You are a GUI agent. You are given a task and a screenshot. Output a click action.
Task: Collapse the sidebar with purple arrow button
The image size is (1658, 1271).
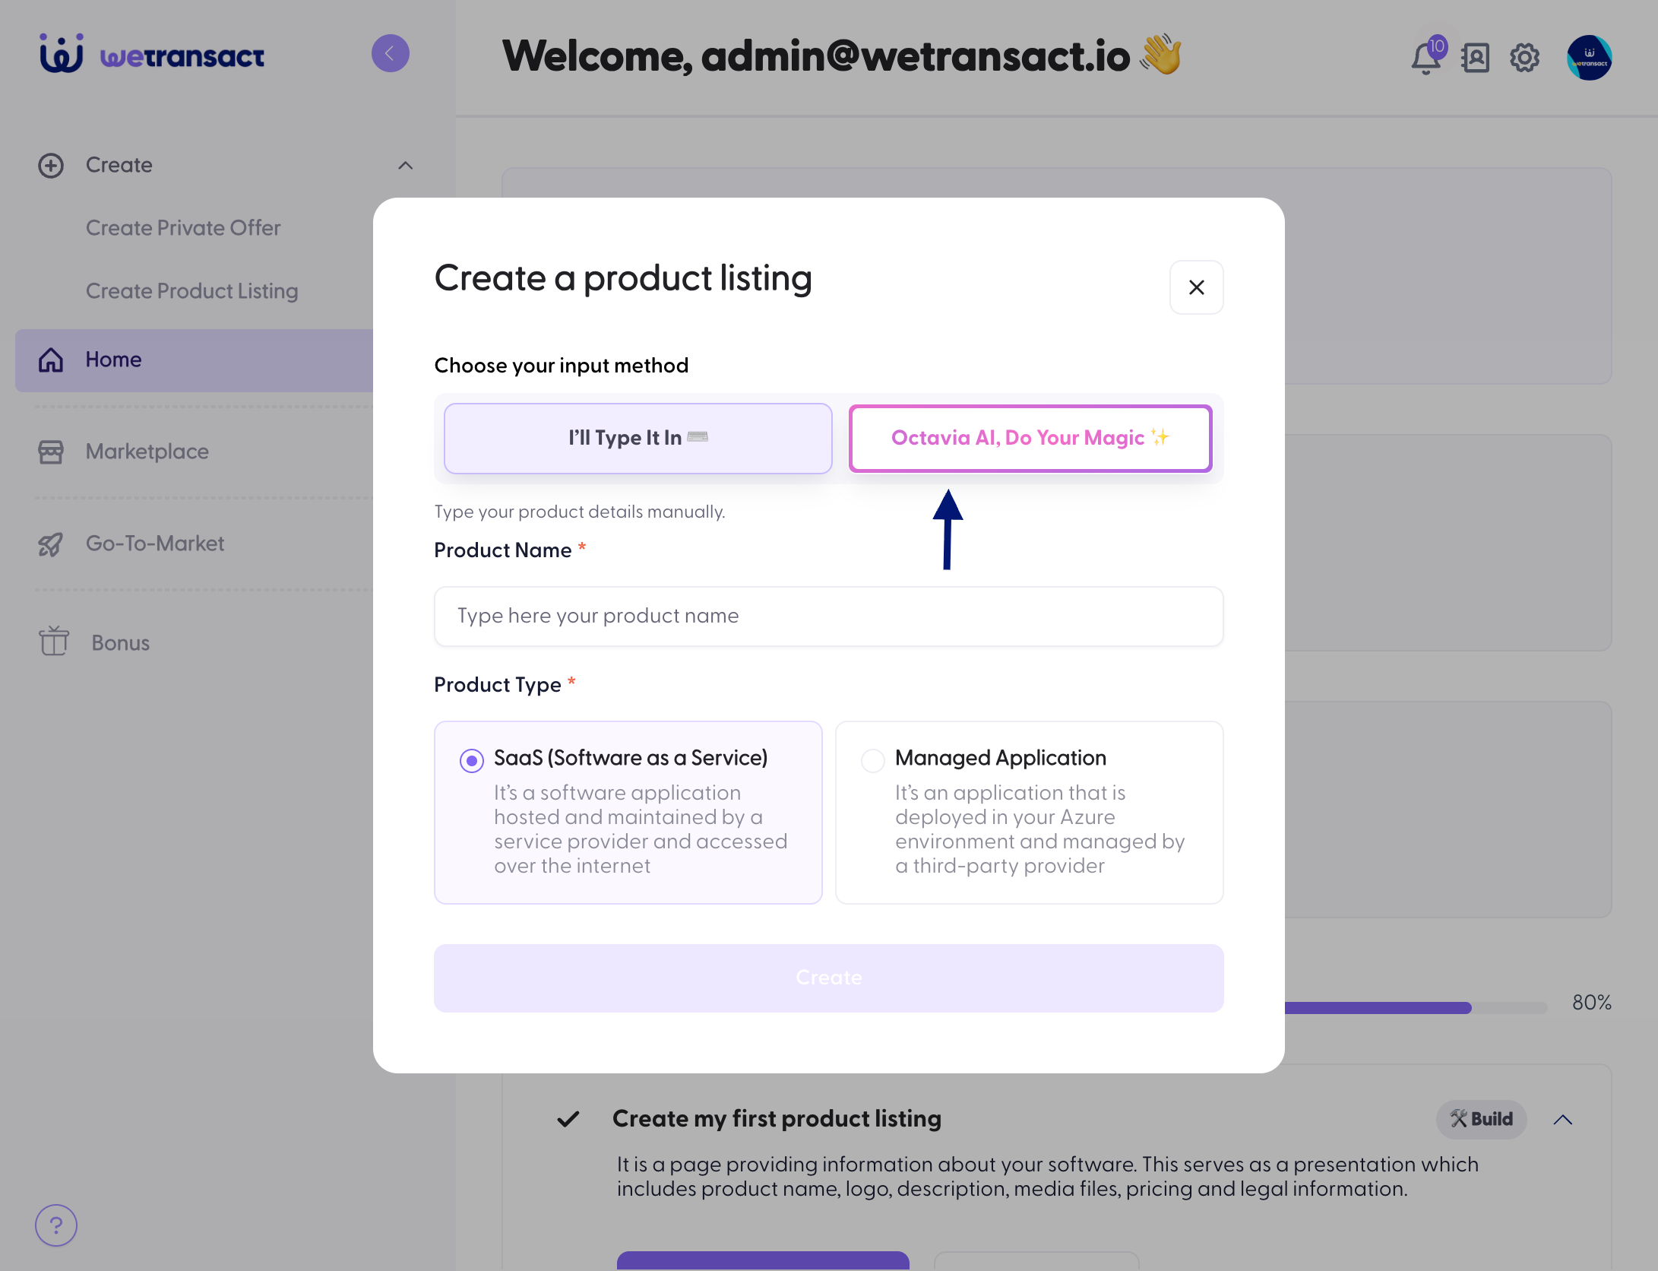pos(391,54)
